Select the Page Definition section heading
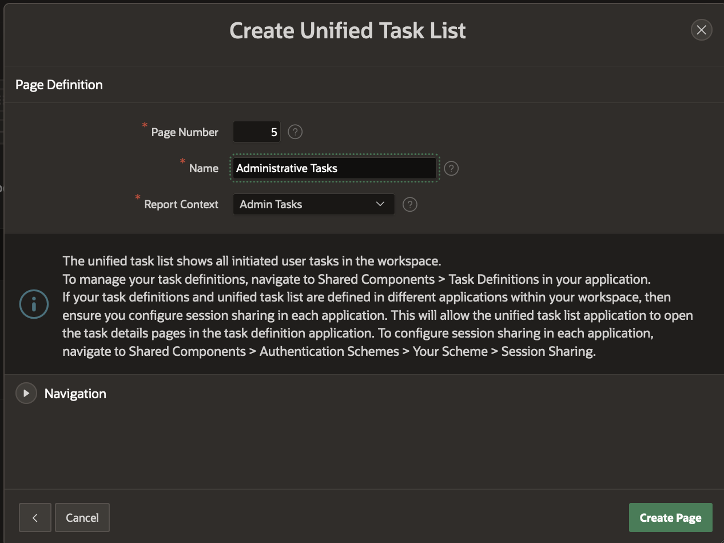The image size is (724, 543). (59, 85)
